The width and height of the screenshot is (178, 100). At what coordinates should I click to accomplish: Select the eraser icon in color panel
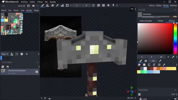pos(146,61)
